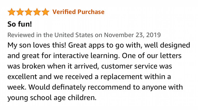Click the sentence 'My son loves this!'

[37, 46]
